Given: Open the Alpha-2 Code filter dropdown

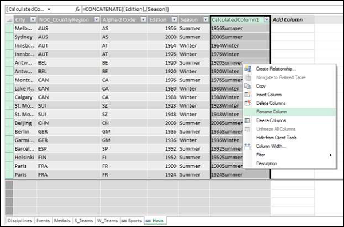Looking at the screenshot, I should (x=143, y=19).
